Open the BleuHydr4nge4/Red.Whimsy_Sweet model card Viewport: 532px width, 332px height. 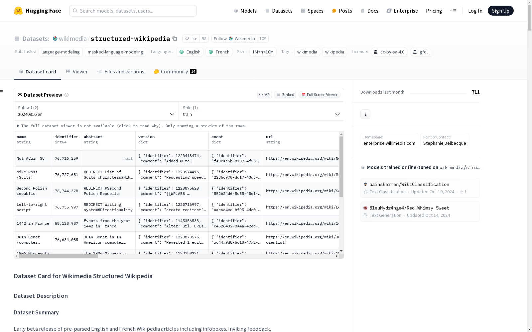pos(420,211)
